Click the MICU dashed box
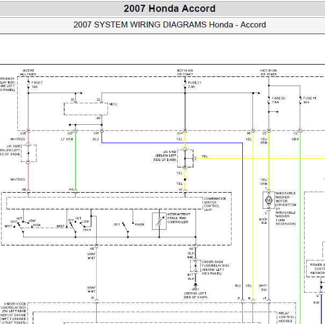The image size is (325, 324). click(86, 109)
